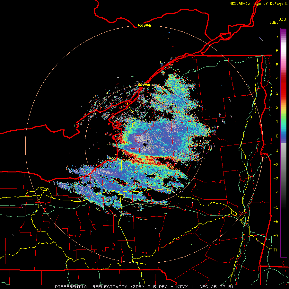
Task: Click the white-pink band of the color bar
Action: (284, 51)
